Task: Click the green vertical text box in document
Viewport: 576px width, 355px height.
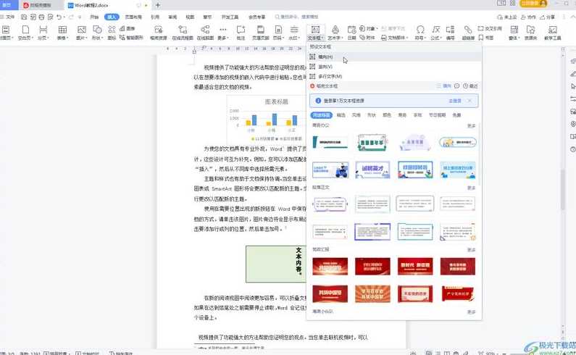Action: click(276, 264)
